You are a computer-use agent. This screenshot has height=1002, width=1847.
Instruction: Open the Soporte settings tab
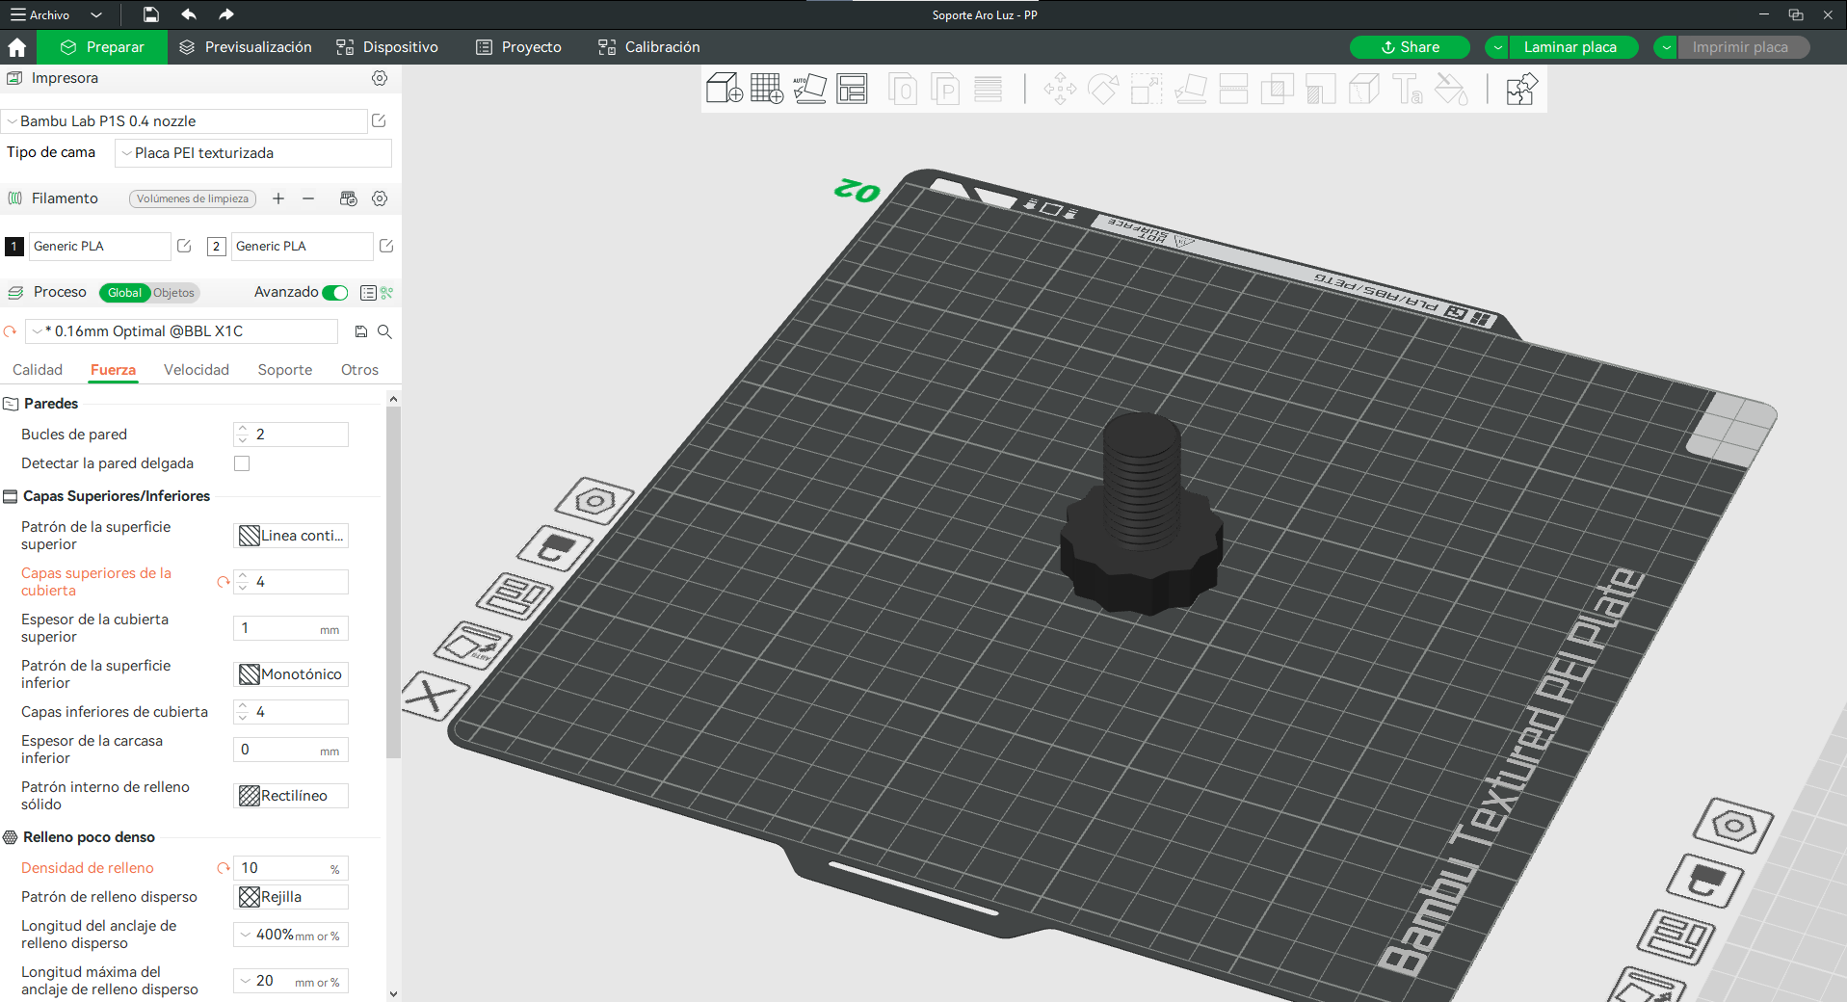pos(285,370)
